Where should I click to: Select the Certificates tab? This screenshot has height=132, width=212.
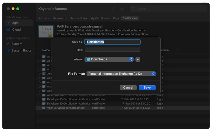pos(130,18)
